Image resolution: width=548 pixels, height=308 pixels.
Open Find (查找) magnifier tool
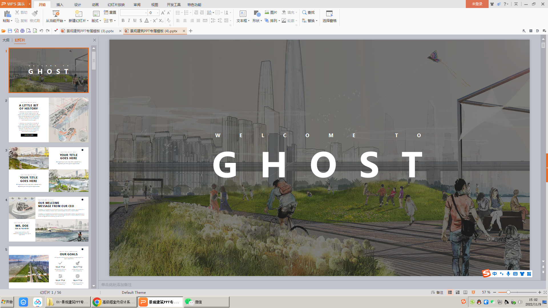pos(308,12)
